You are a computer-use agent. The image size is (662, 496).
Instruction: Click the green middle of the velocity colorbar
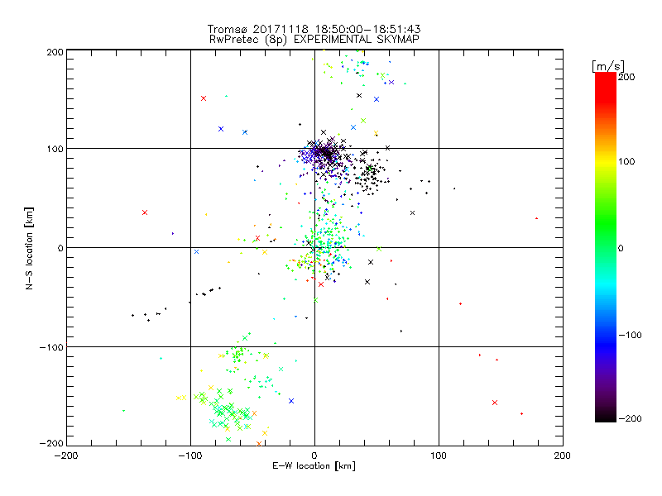click(x=606, y=236)
